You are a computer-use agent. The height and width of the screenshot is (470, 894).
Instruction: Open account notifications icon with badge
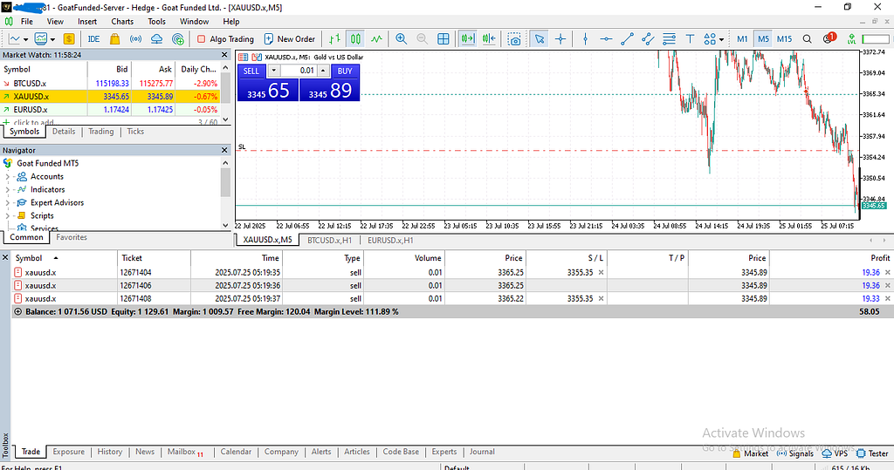(x=829, y=38)
